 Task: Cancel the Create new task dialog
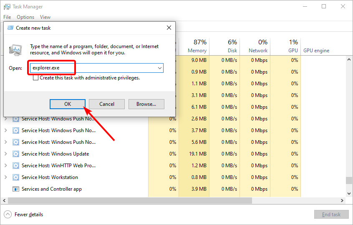pos(107,104)
